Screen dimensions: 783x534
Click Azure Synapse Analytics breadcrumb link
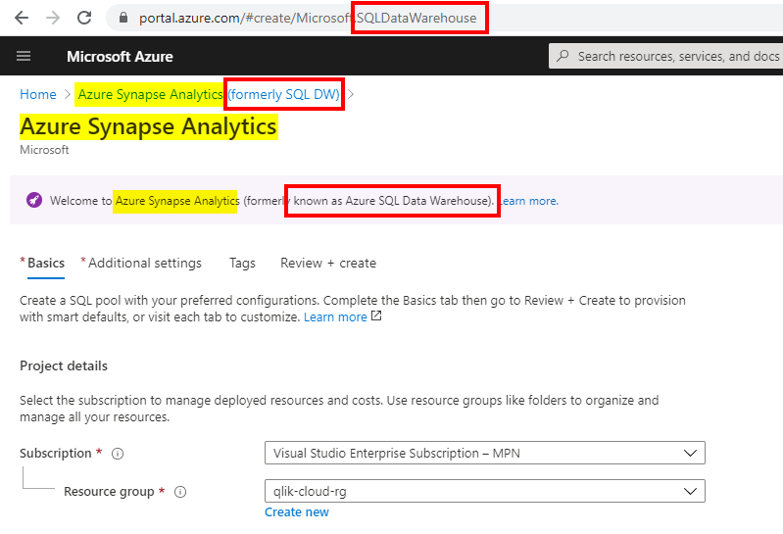click(209, 94)
